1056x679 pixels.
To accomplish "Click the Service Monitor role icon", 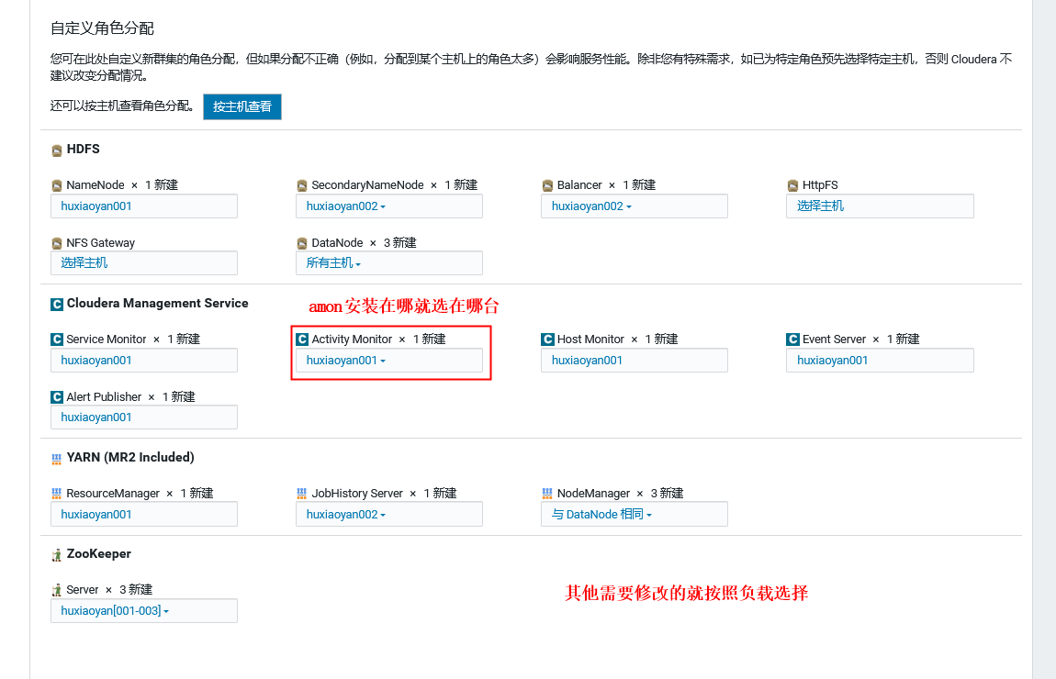I will tap(57, 339).
